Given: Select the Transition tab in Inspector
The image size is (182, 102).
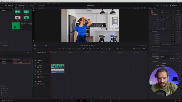Looking at the screenshot, I should coord(168,11).
